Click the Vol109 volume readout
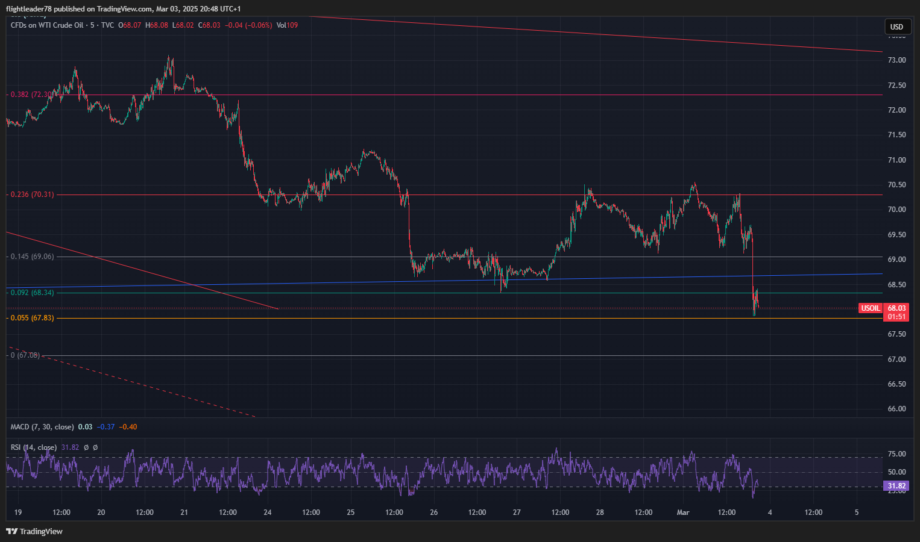 click(x=288, y=25)
